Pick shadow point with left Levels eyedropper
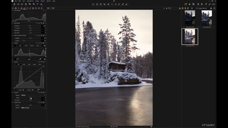228x128 pixels. [x=17, y=59]
